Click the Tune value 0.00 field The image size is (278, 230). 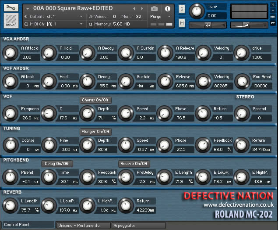click(x=215, y=16)
